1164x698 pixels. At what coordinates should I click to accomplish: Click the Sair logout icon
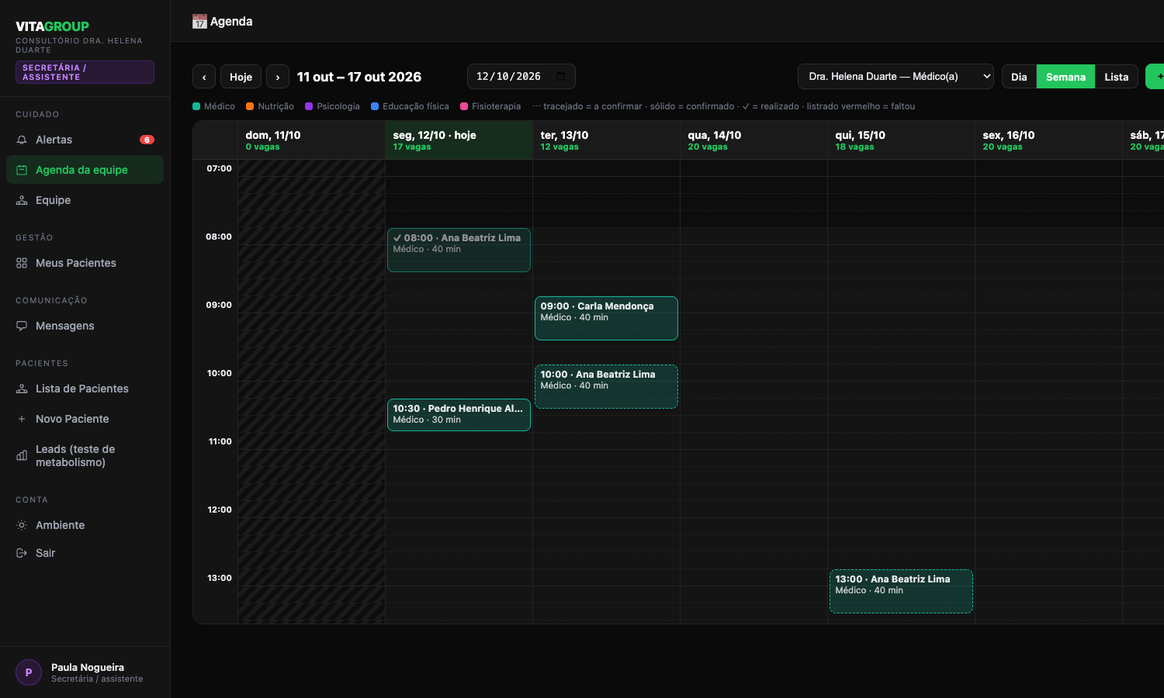(22, 553)
